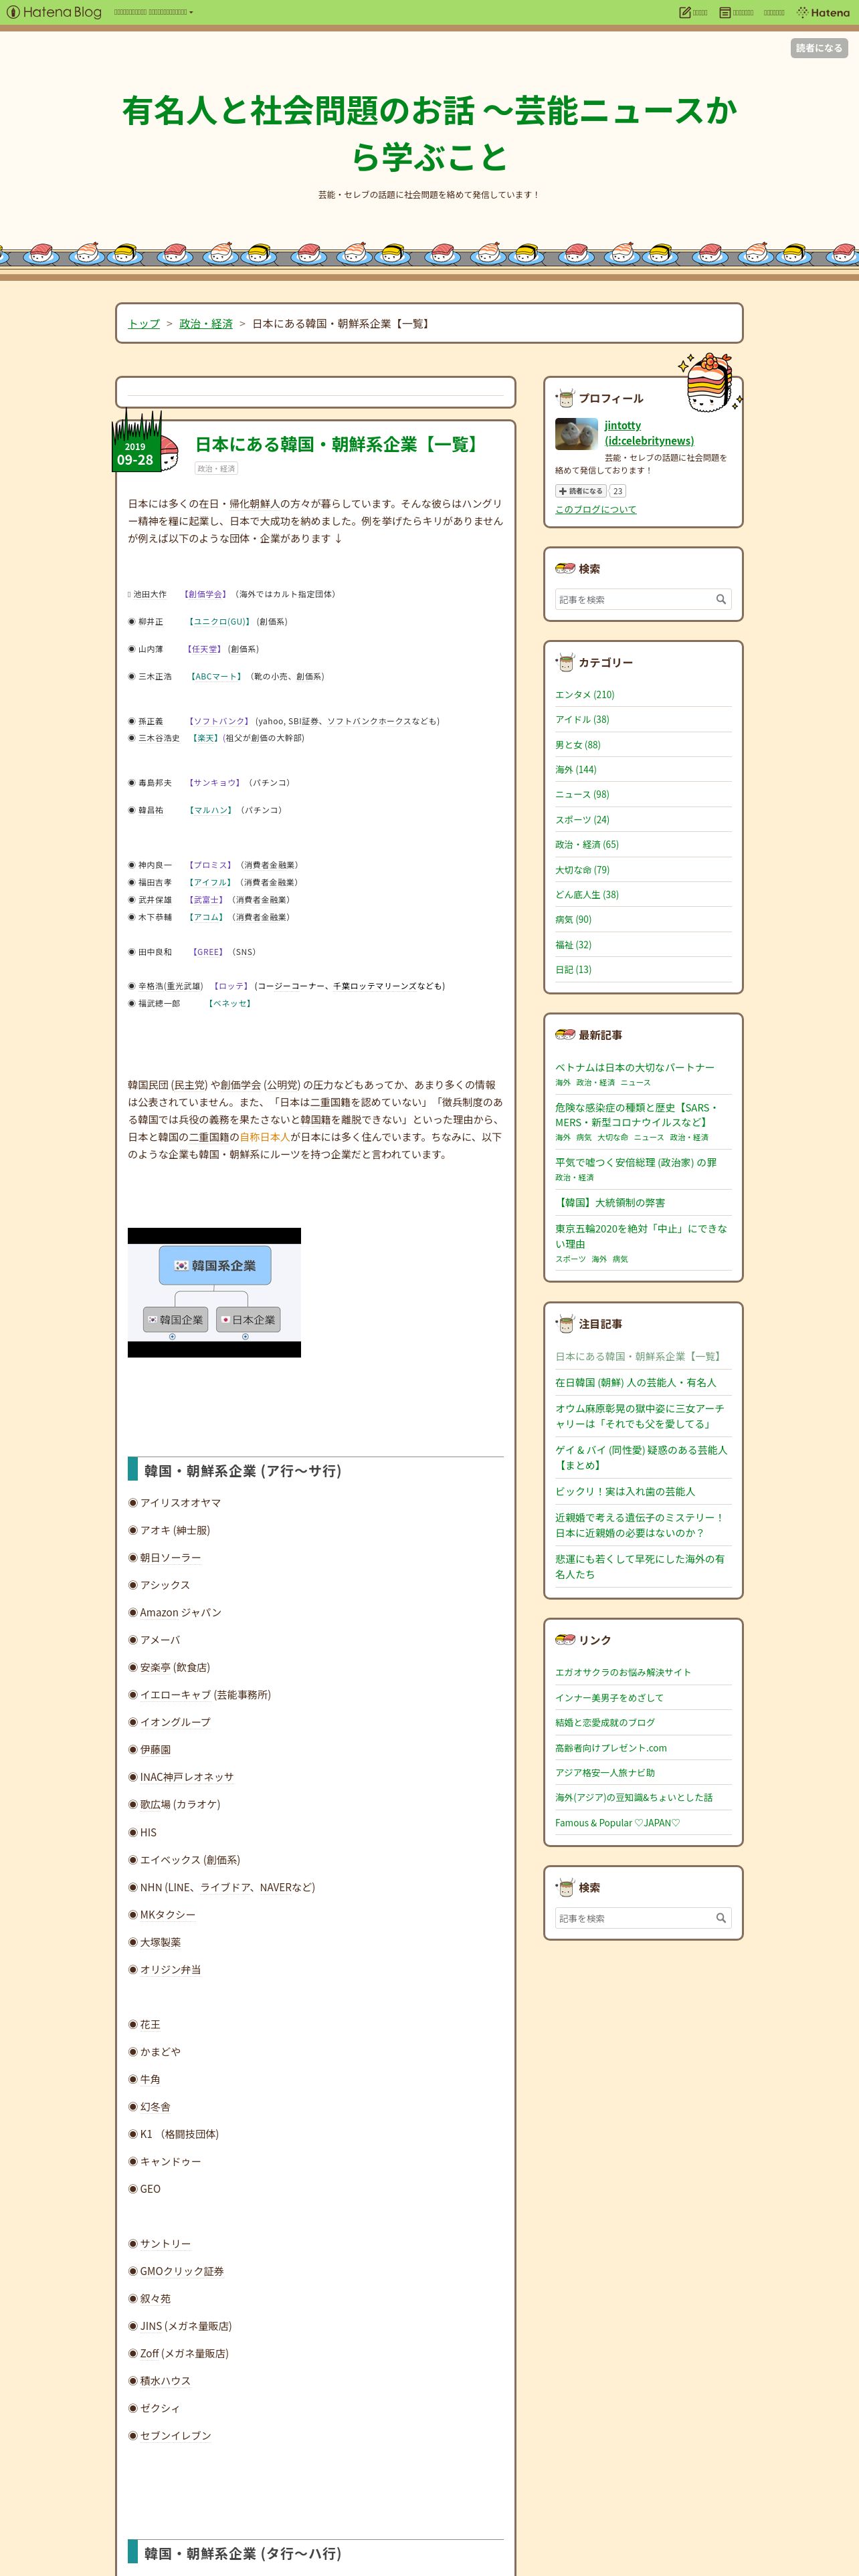Image resolution: width=859 pixels, height=2576 pixels.
Task: Click the + 読者になる button in the profile
Action: tap(581, 490)
